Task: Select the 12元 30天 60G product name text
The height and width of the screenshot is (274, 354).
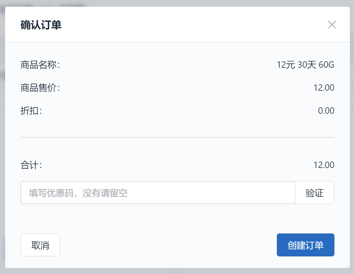Action: [305, 65]
